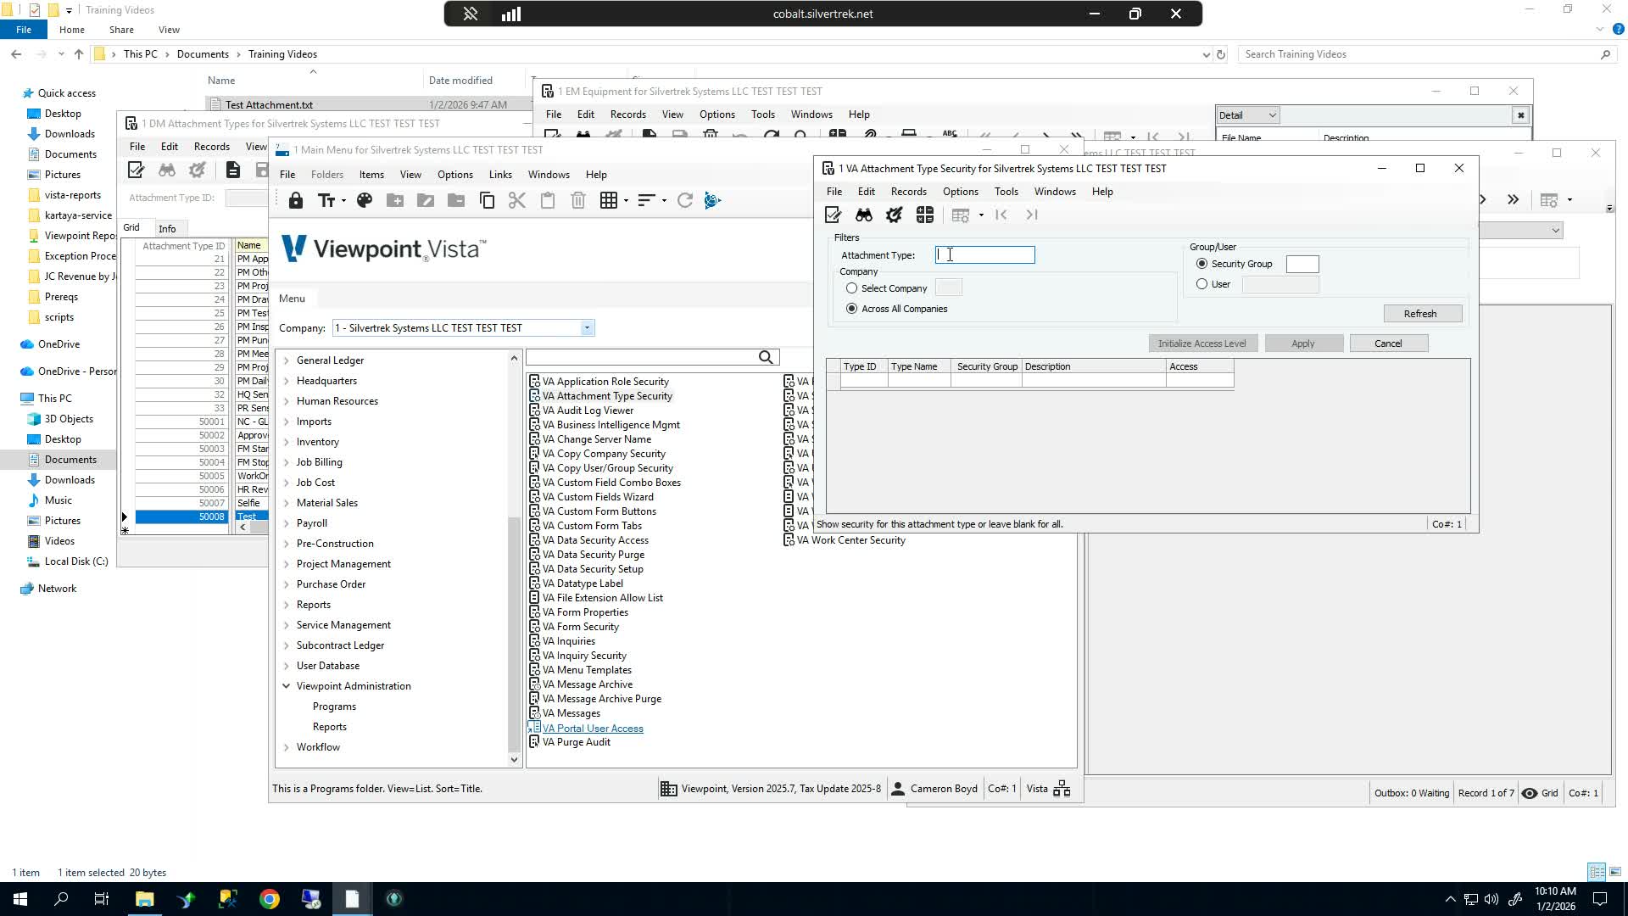Open the font size dropdown arrow
The image size is (1628, 916).
click(x=343, y=200)
